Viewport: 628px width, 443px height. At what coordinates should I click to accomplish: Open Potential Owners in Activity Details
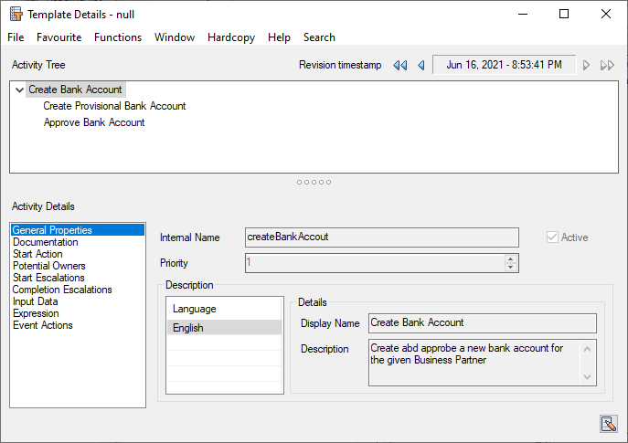point(49,266)
